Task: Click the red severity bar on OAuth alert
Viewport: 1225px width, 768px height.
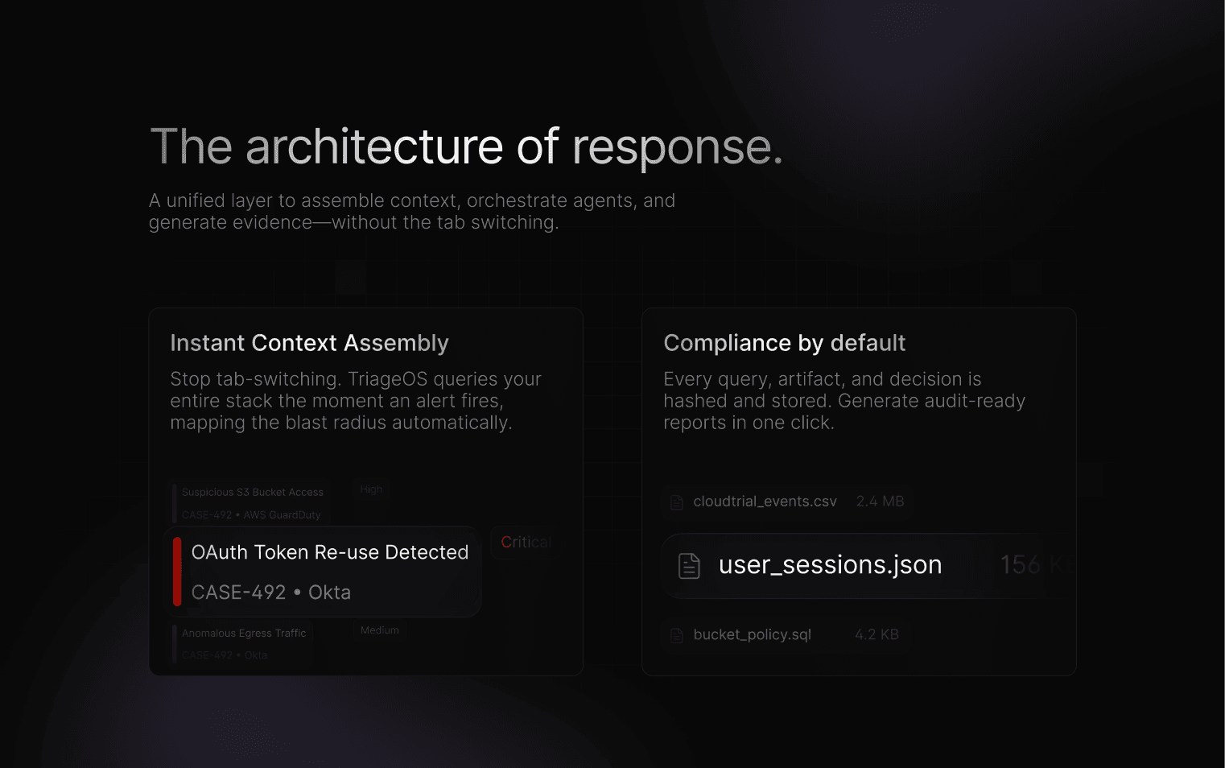Action: click(177, 572)
